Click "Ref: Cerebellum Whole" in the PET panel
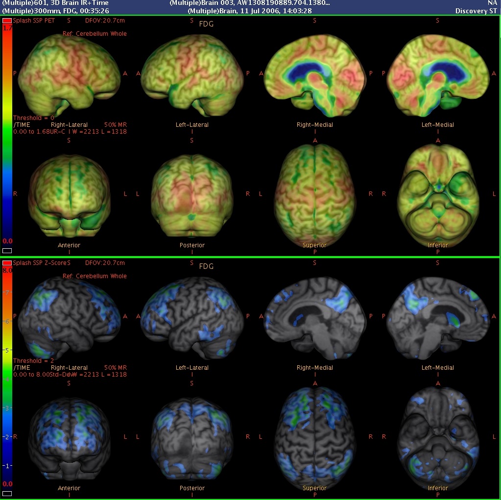 (95, 34)
